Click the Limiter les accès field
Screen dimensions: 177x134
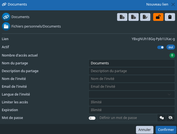point(132,102)
